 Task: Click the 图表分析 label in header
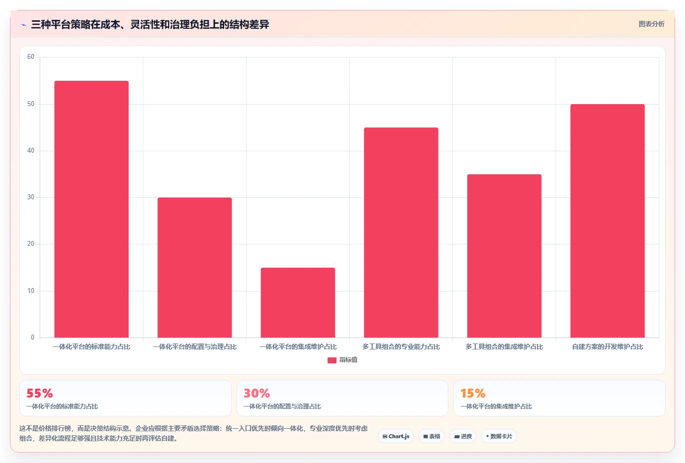coord(651,24)
